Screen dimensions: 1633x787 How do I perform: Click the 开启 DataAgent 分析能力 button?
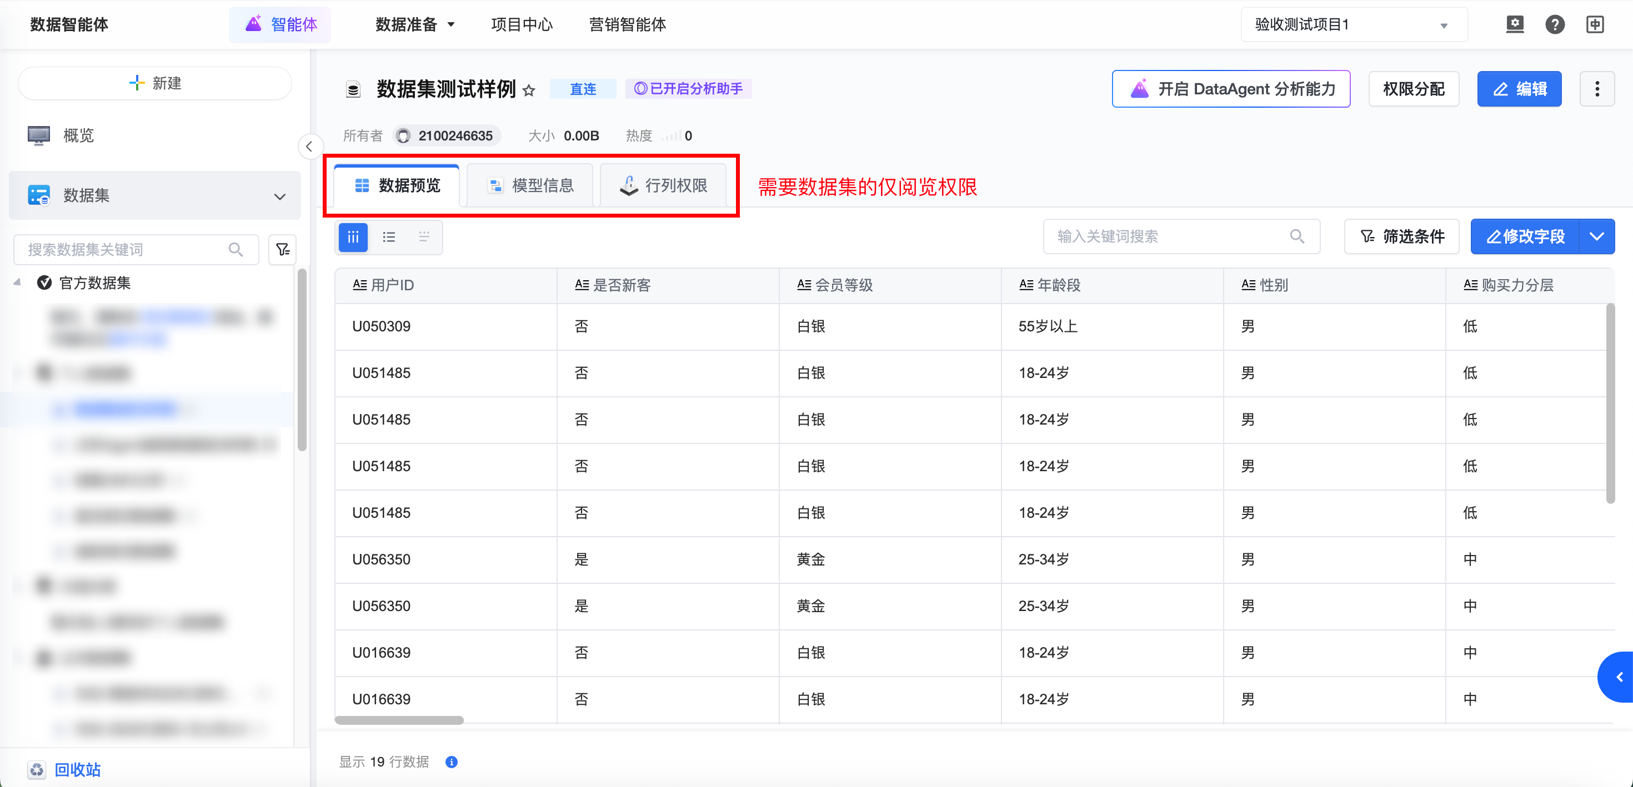coord(1230,89)
